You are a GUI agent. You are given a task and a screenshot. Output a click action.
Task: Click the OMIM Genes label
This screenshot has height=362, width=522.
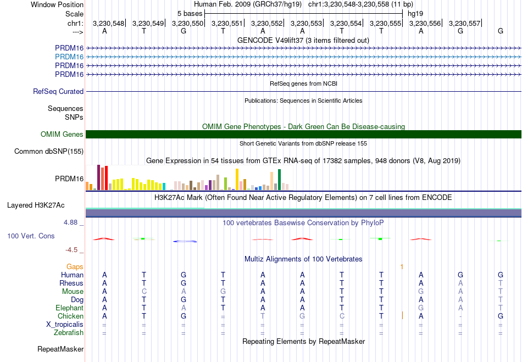click(x=62, y=134)
